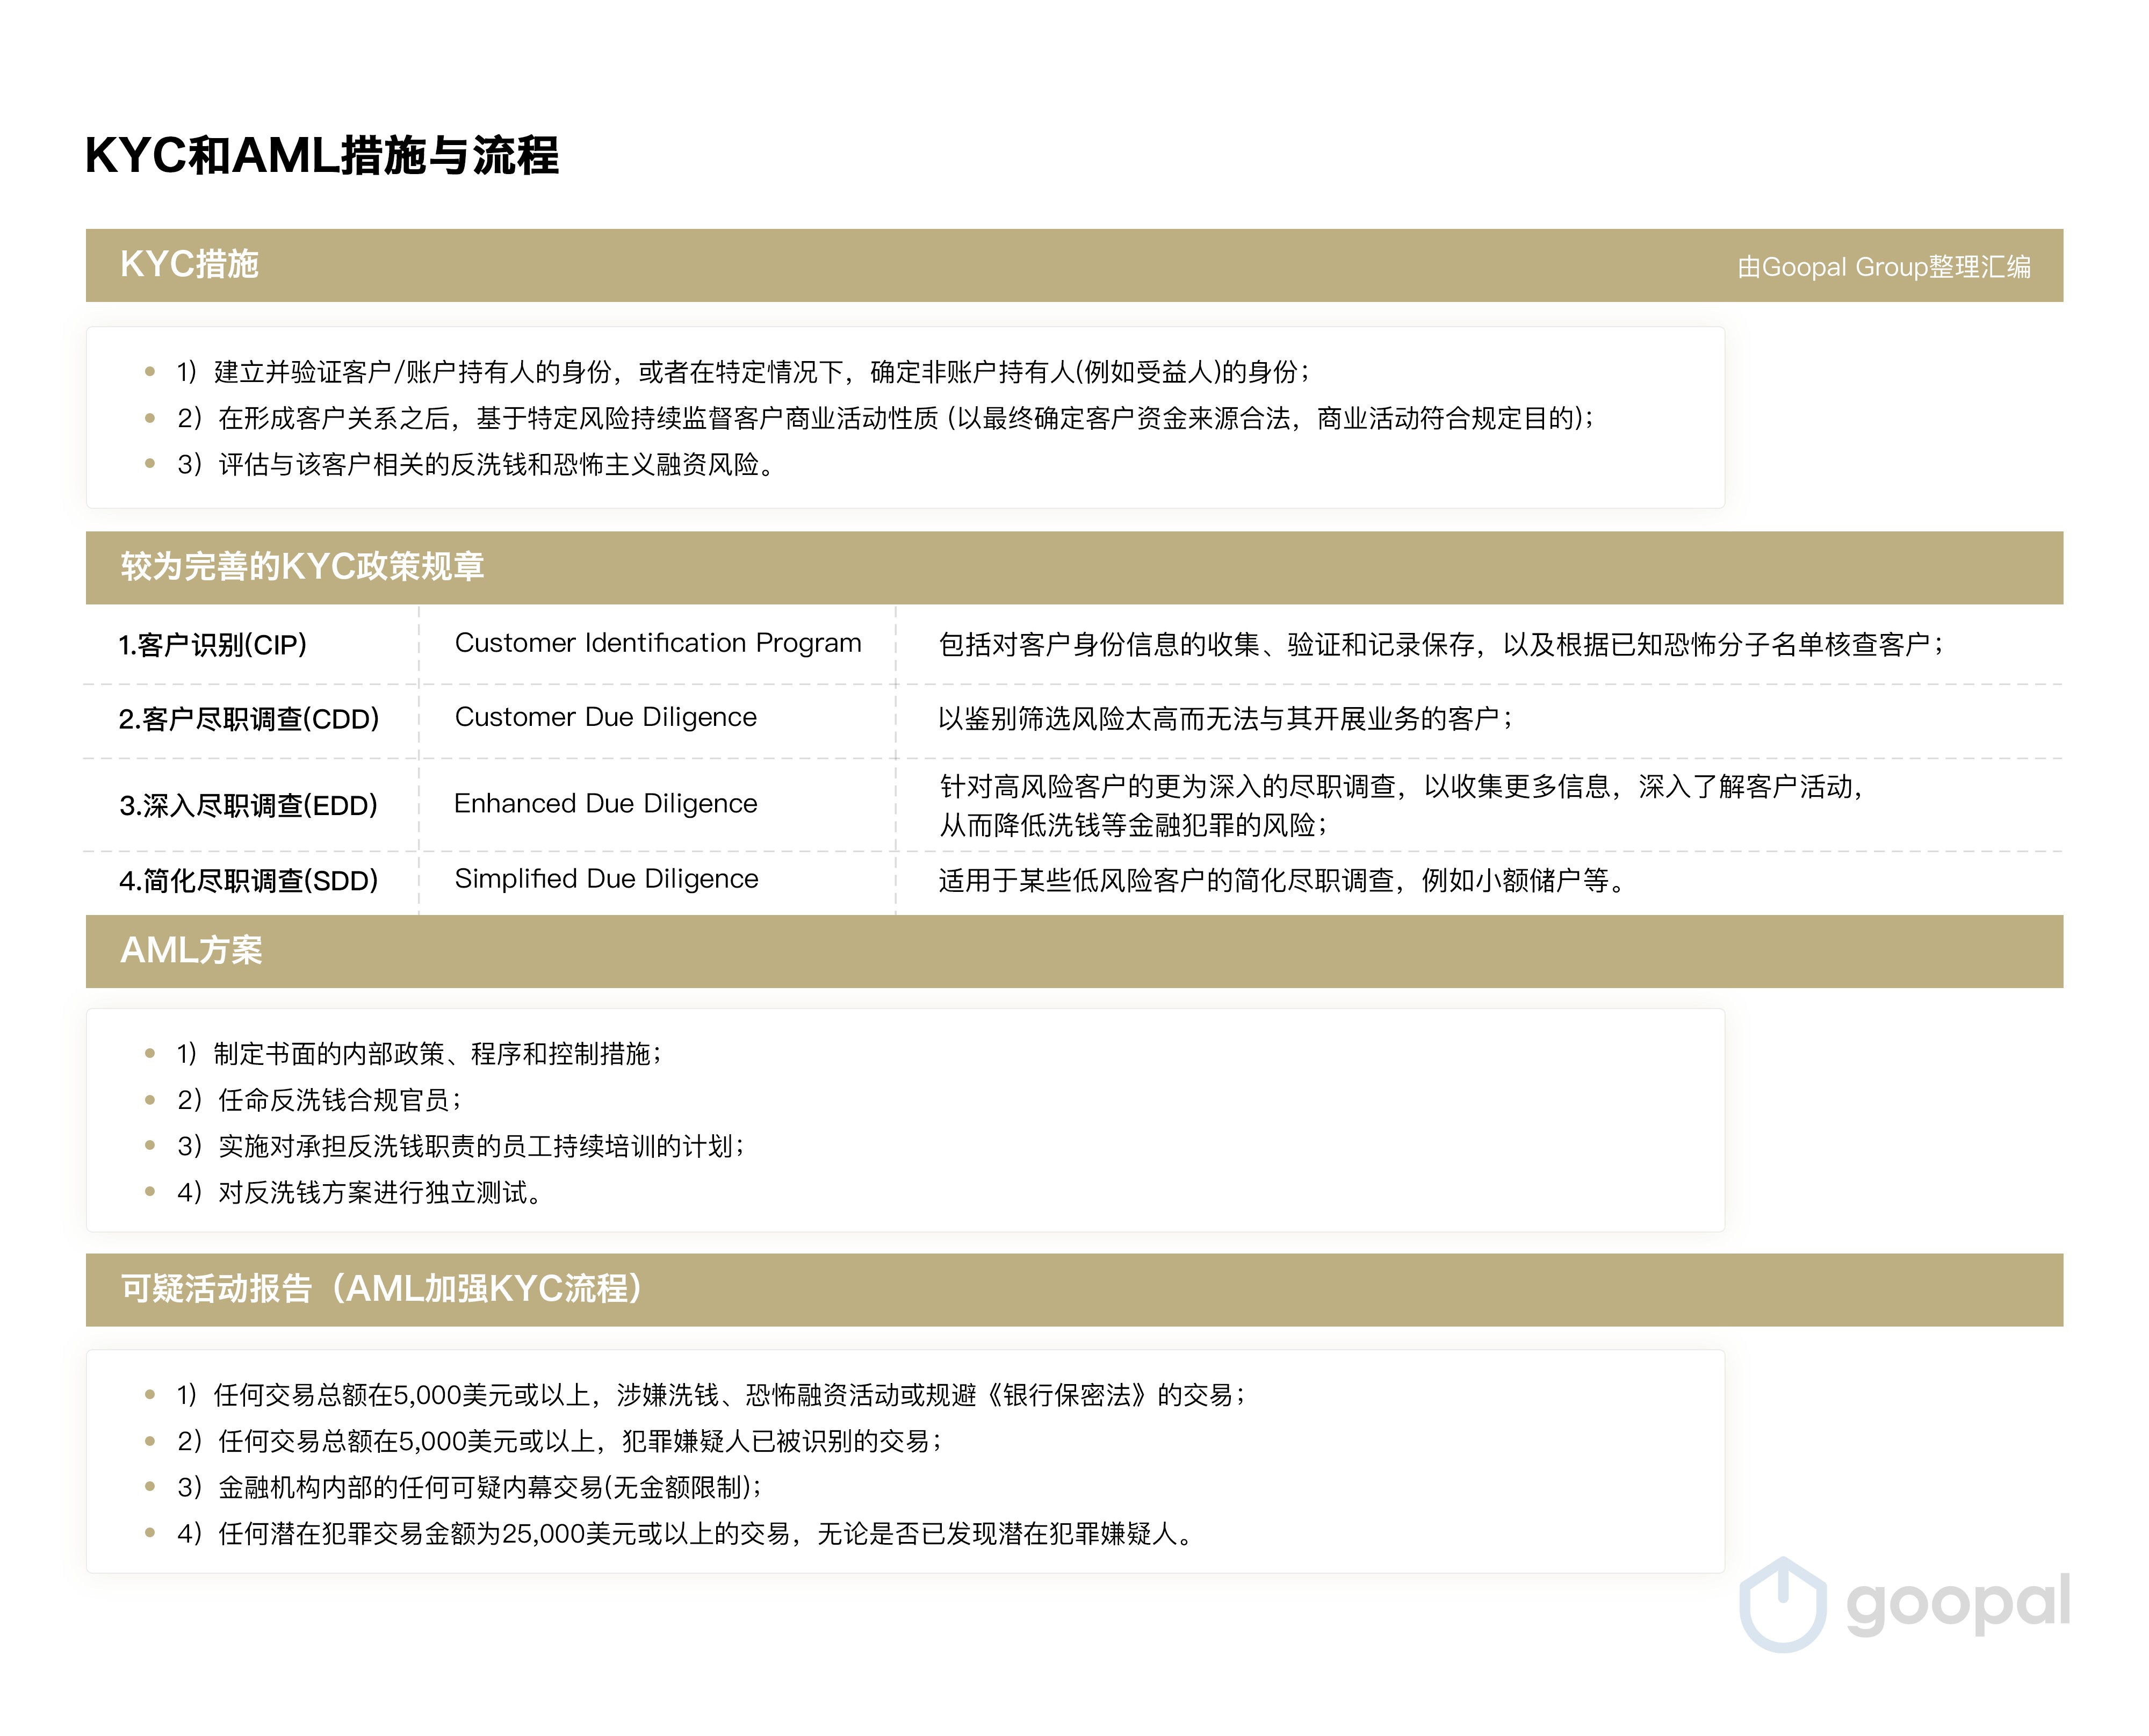The width and height of the screenshot is (2149, 1736).
Task: Select line '1）建立并验证客户/账户持有人的身份'
Action: [x=743, y=372]
